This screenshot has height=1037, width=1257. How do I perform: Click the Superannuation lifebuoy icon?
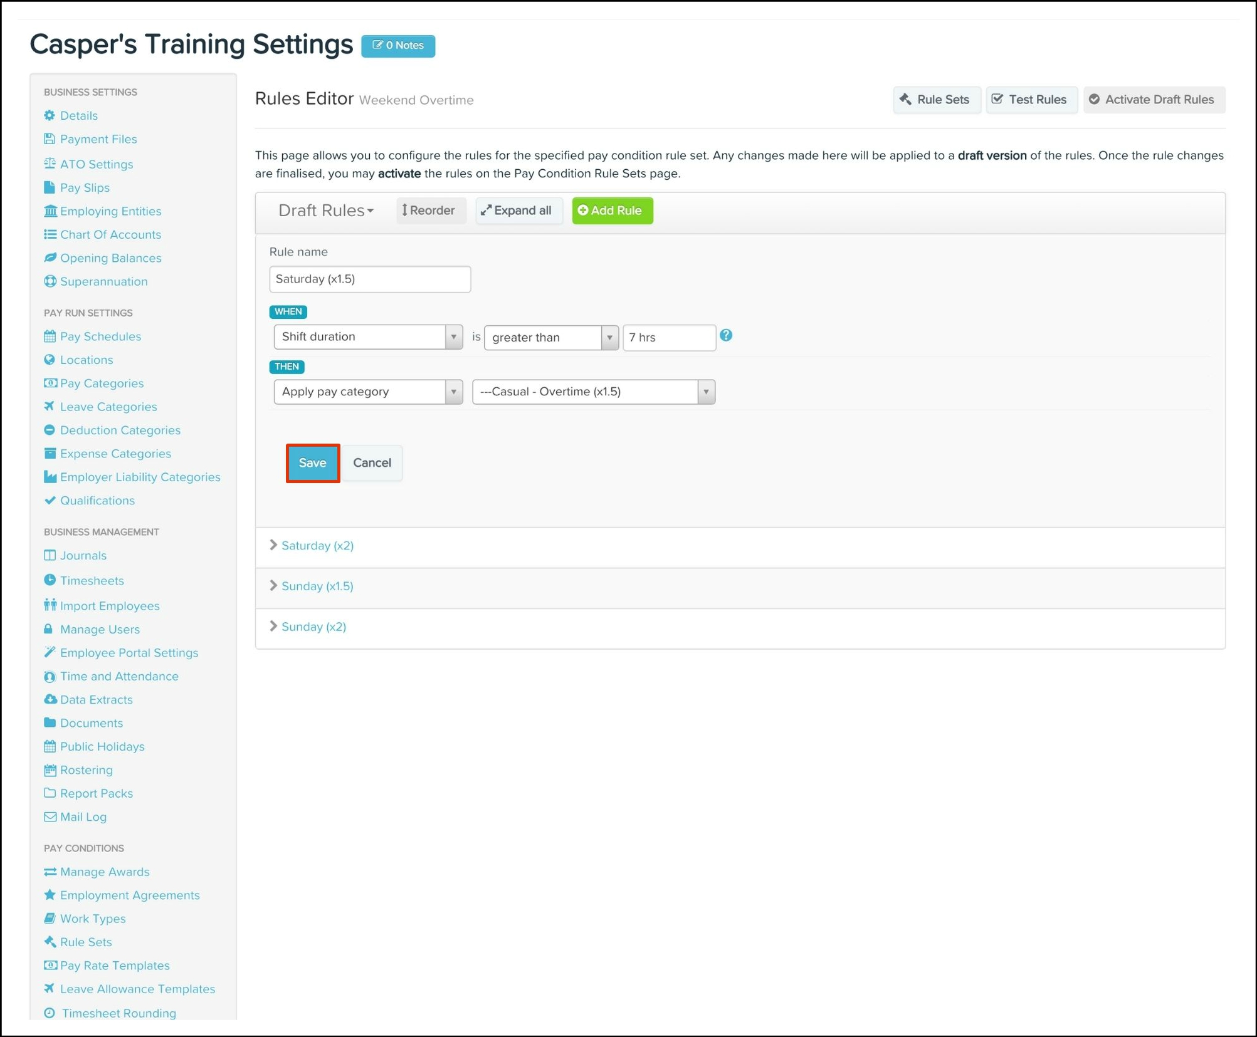pyautogui.click(x=50, y=281)
